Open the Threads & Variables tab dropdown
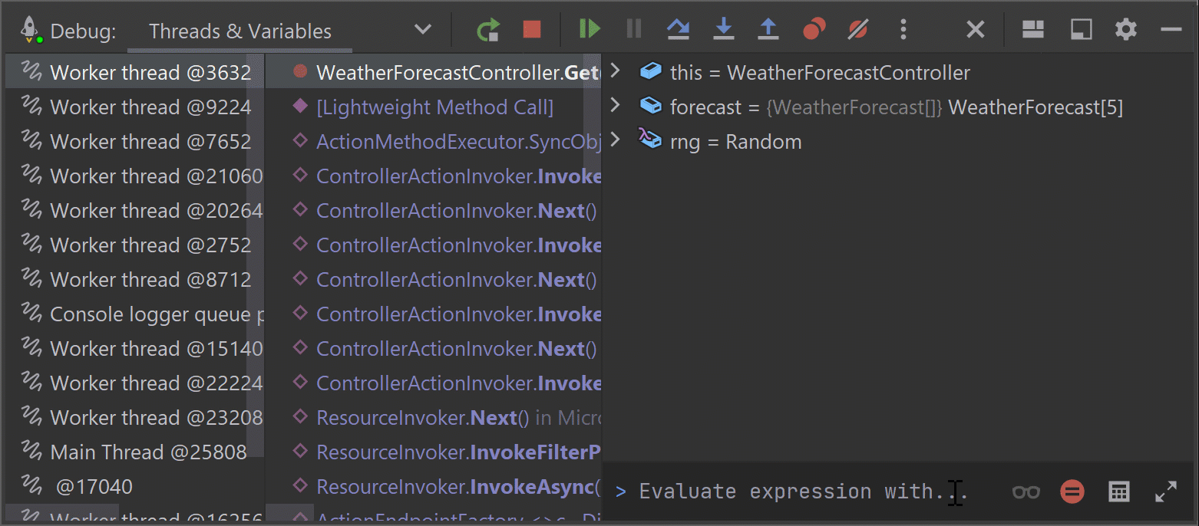 point(422,30)
